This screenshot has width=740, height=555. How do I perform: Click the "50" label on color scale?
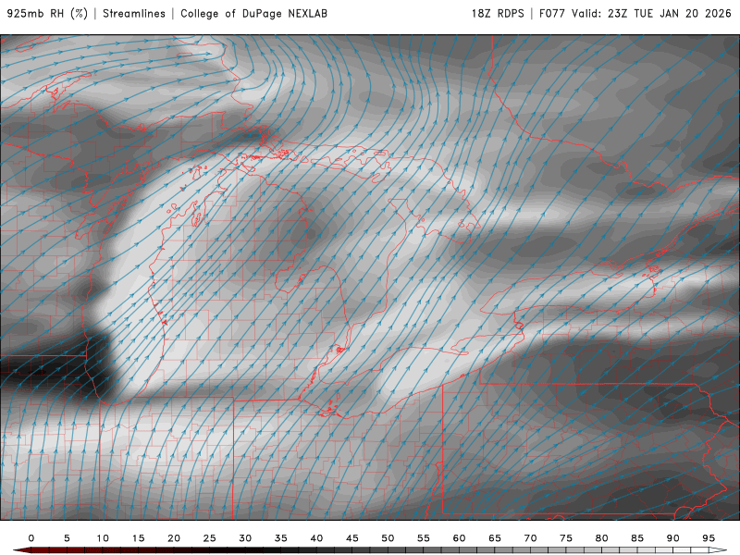[388, 538]
